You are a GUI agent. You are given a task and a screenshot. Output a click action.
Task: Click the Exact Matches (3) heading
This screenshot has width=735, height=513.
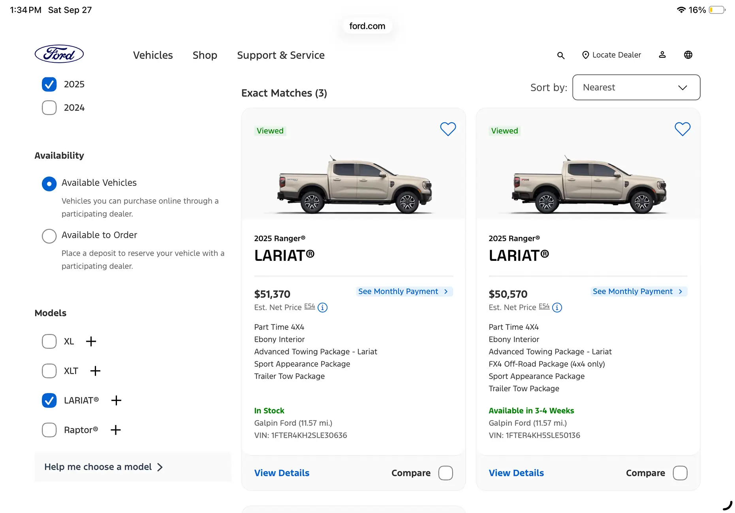click(284, 93)
